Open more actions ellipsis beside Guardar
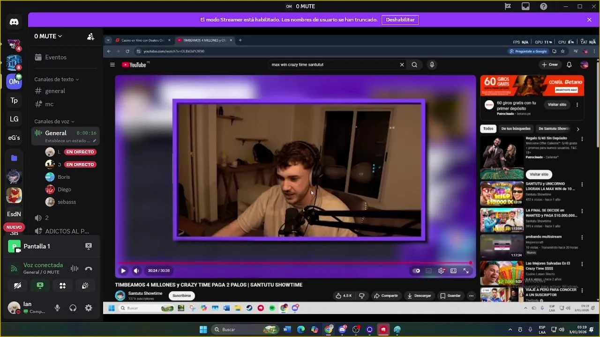 point(471,296)
